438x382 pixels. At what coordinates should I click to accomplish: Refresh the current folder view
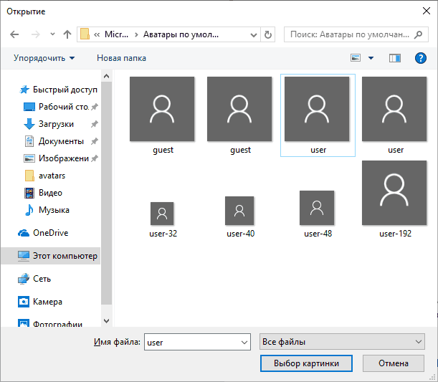click(267, 34)
